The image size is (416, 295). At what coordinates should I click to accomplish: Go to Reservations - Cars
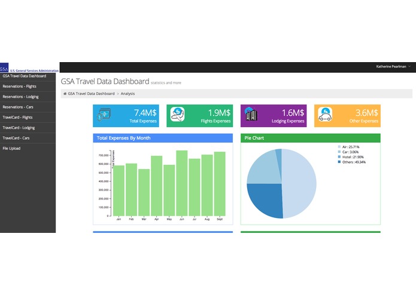click(x=28, y=107)
